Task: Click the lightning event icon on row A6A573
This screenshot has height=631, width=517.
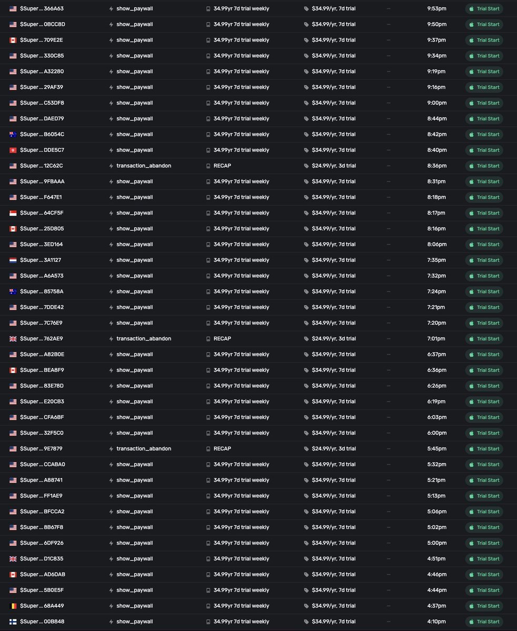Action: pos(111,276)
